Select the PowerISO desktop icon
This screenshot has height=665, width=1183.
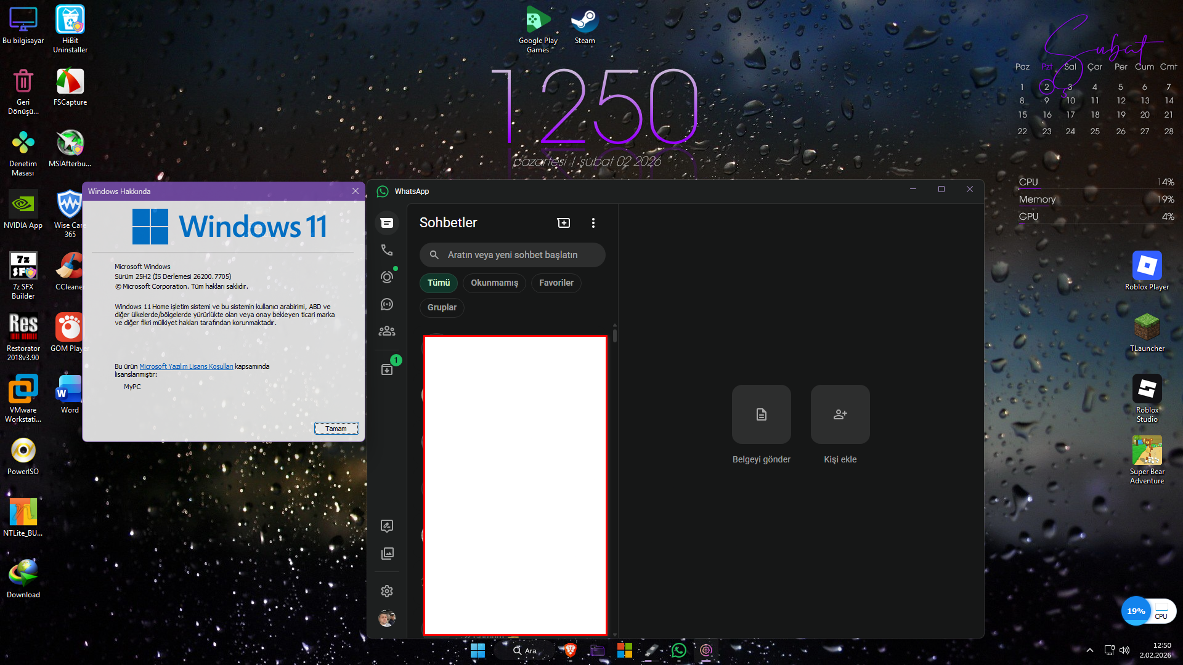click(x=23, y=456)
